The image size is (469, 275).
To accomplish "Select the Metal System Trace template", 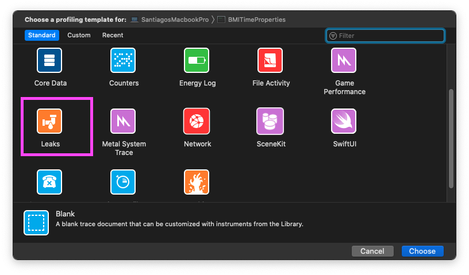I will (123, 121).
